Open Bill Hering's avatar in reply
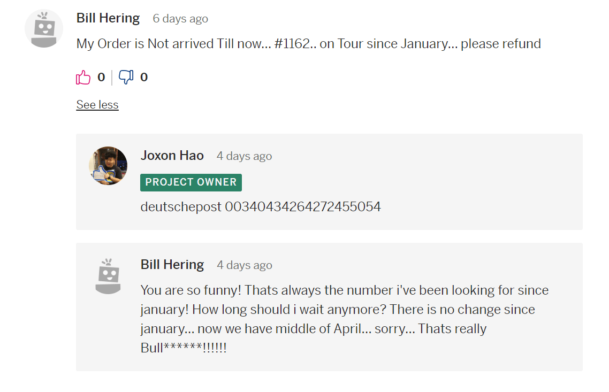This screenshot has height=392, width=609. (108, 276)
